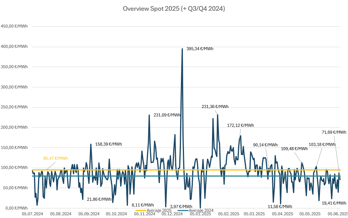Click the 231,09 €/MWh data label
This screenshot has width=348, height=218.
click(x=167, y=115)
